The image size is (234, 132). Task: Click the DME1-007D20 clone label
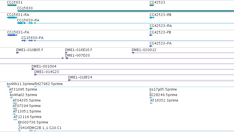[78, 55]
